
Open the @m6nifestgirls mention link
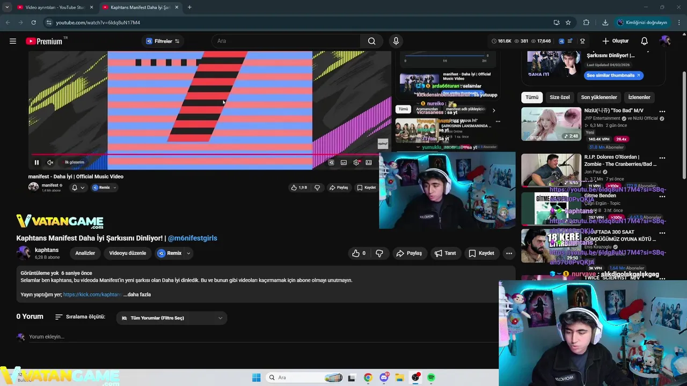point(193,238)
